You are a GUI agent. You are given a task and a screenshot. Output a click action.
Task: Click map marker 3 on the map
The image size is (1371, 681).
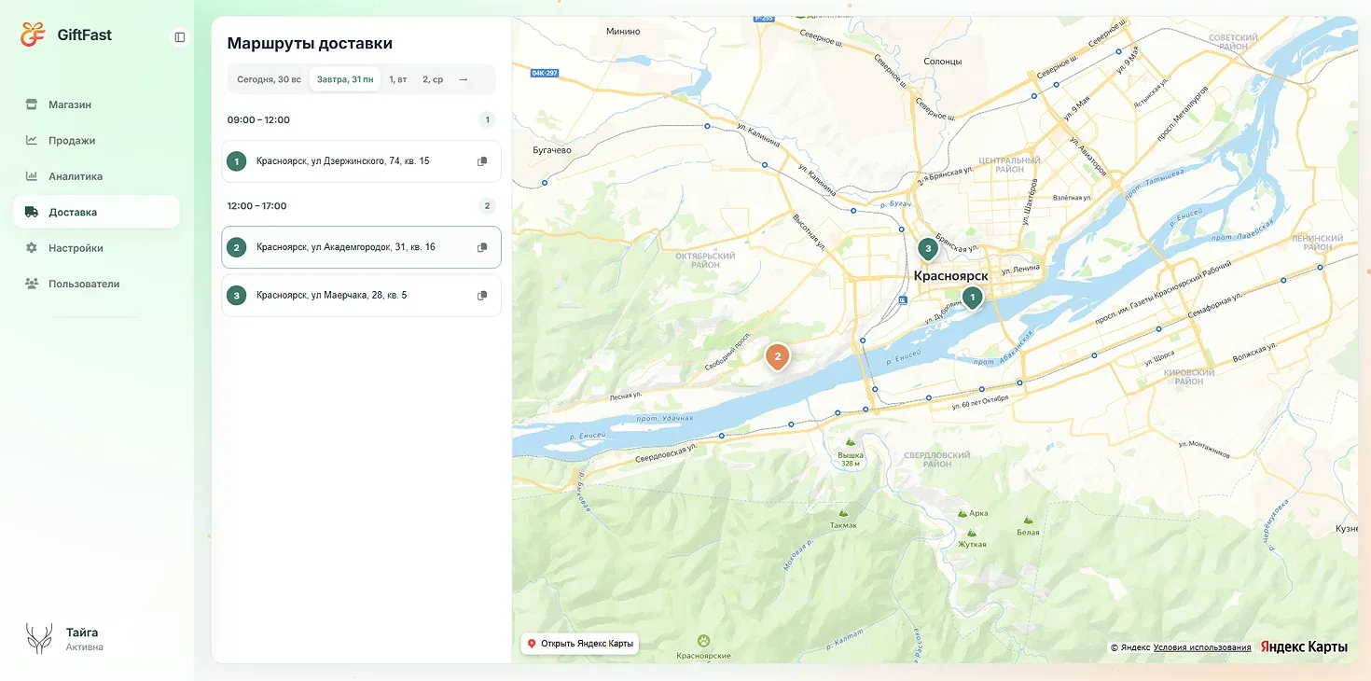[x=928, y=249]
